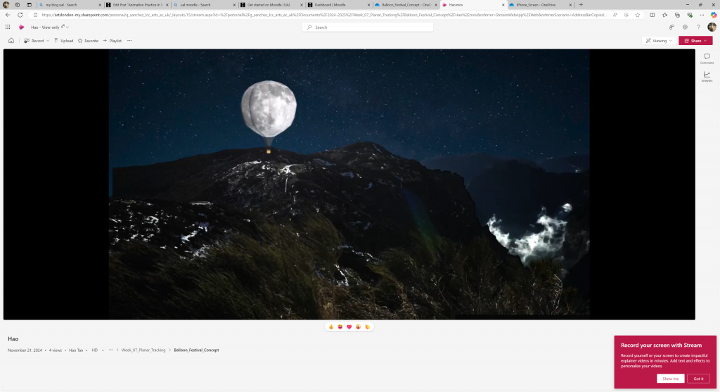Add video to a Playlist
Screen dimensions: 720x392
[112, 41]
